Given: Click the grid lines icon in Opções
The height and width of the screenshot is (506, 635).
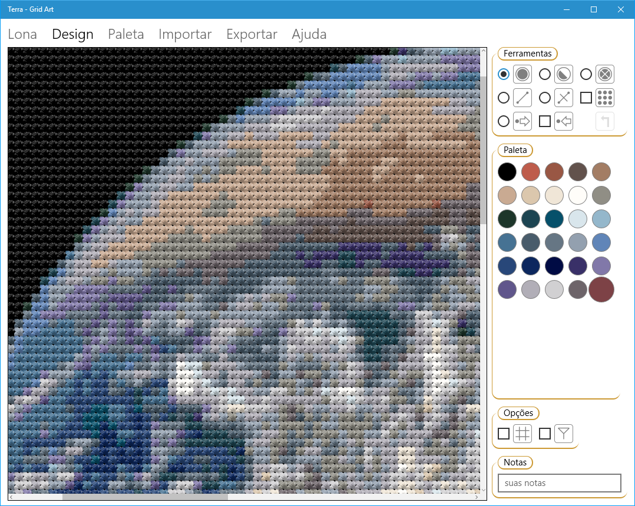Looking at the screenshot, I should (x=522, y=434).
